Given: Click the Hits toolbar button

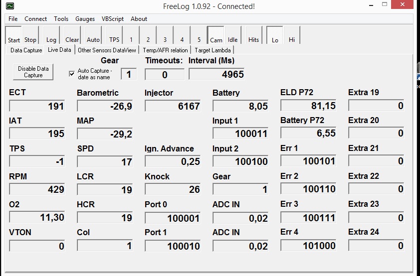Looking at the screenshot, I should point(254,35).
